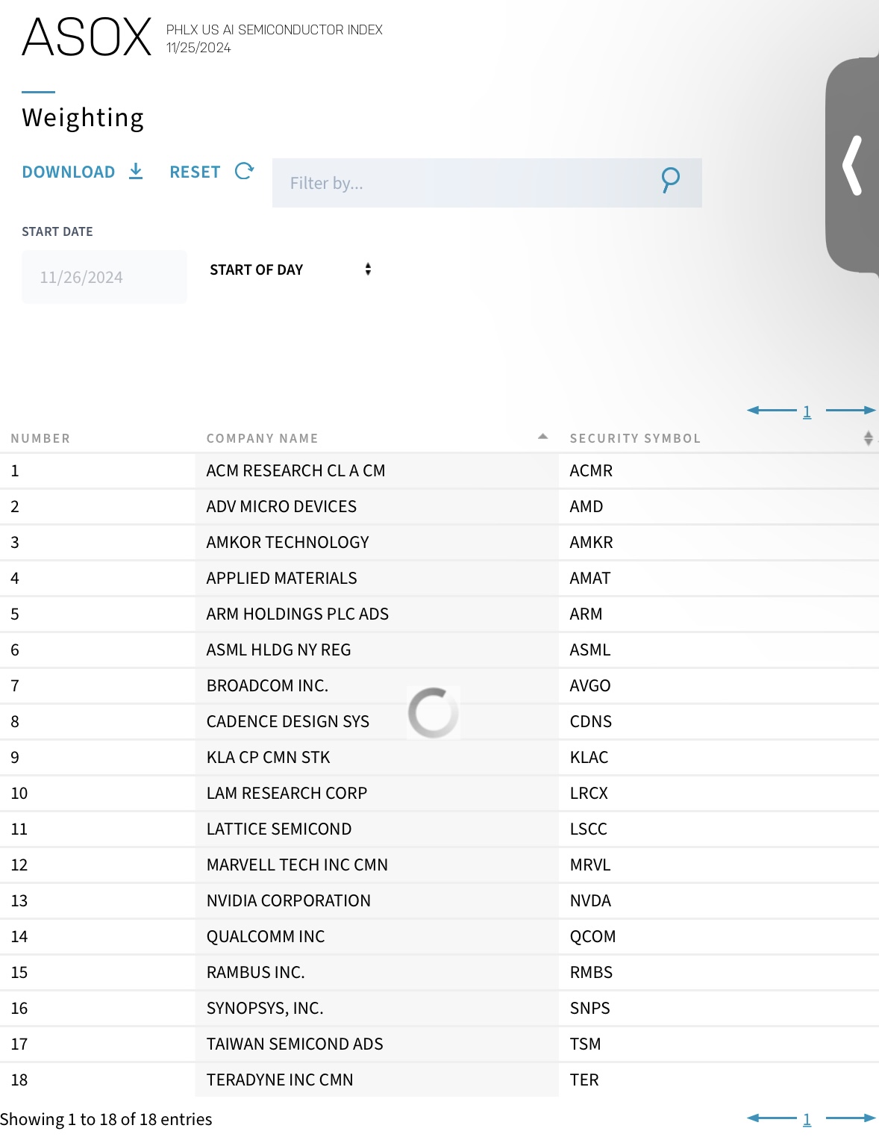Click the AMD symbol cell
The image size is (879, 1143).
pyautogui.click(x=719, y=506)
